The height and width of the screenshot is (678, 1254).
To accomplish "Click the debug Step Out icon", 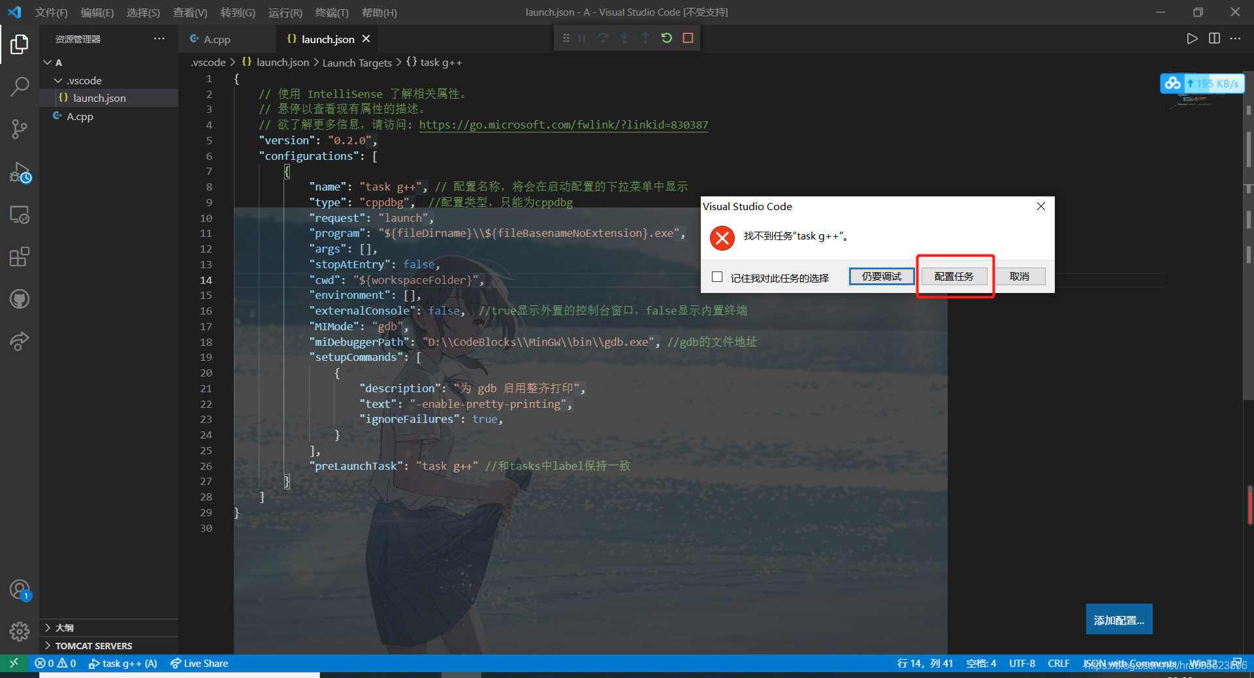I will (645, 38).
